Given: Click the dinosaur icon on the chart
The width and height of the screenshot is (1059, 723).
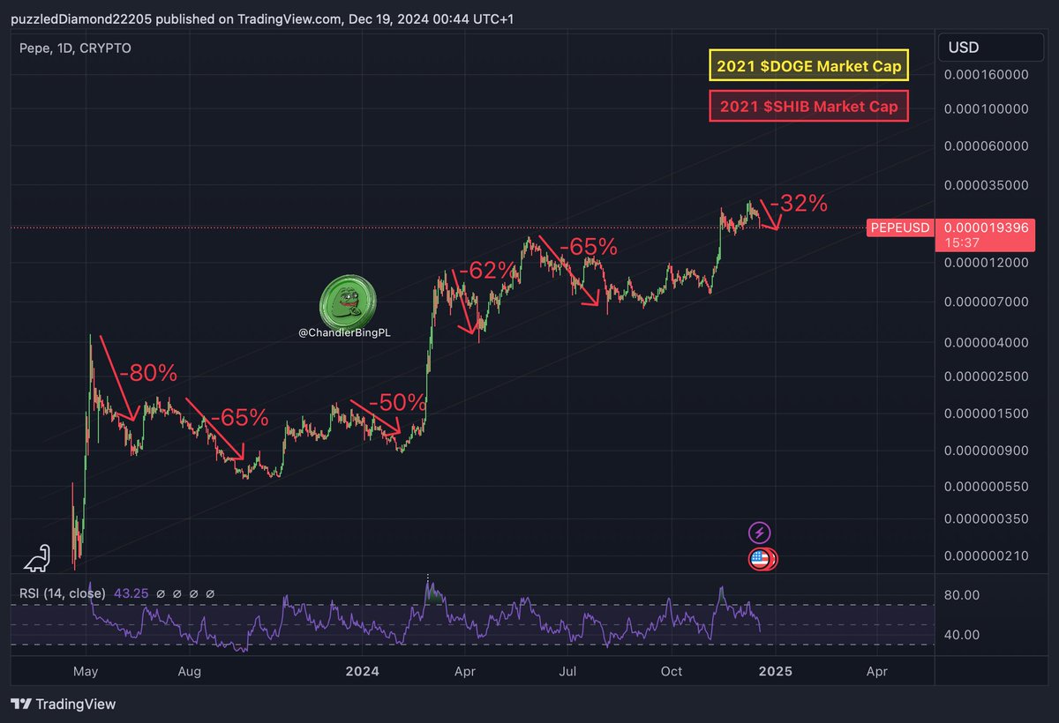Looking at the screenshot, I should pos(36,557).
